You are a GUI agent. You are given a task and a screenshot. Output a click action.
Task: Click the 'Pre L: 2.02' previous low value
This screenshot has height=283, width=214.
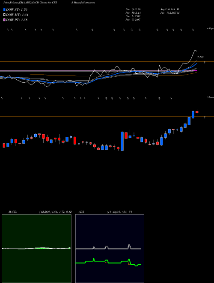coord(133,16)
